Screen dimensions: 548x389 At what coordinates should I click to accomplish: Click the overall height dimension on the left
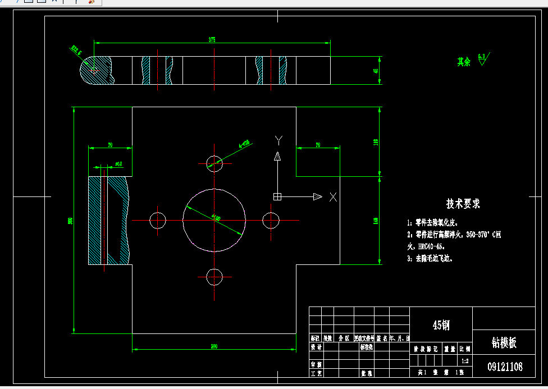[70, 221]
